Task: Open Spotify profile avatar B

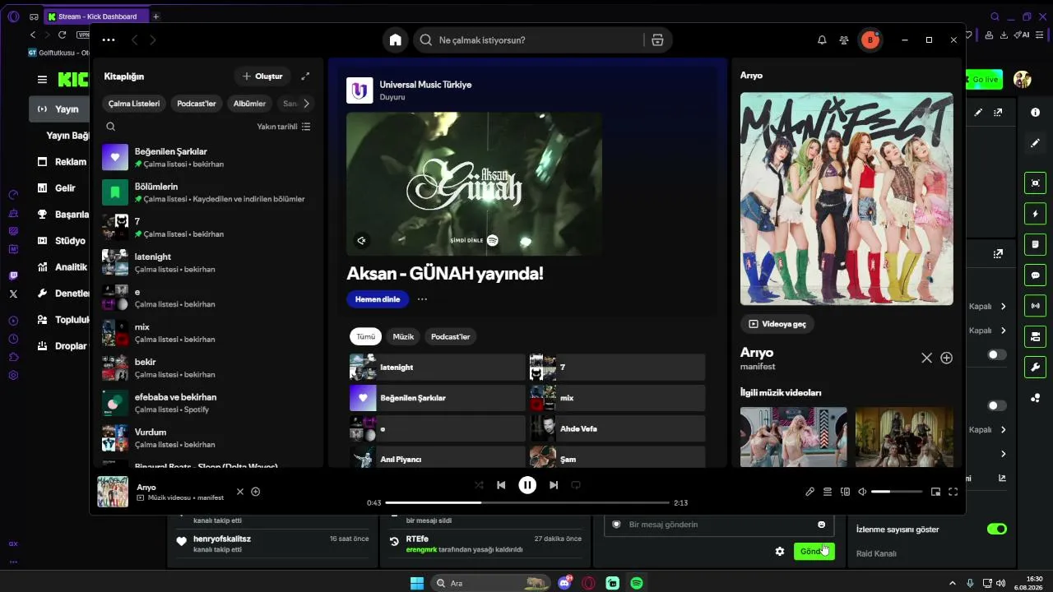Action: (x=870, y=39)
